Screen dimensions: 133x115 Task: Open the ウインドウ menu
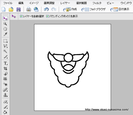[x=126, y=3]
